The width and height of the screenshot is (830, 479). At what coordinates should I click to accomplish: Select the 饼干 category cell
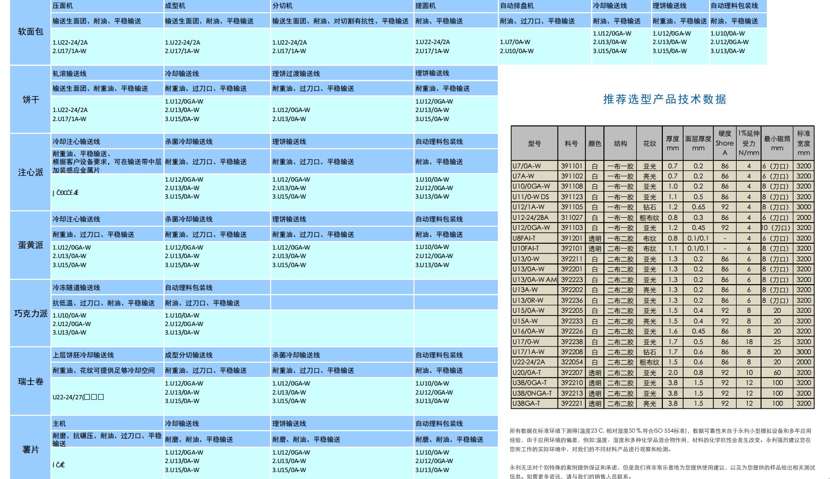click(30, 99)
